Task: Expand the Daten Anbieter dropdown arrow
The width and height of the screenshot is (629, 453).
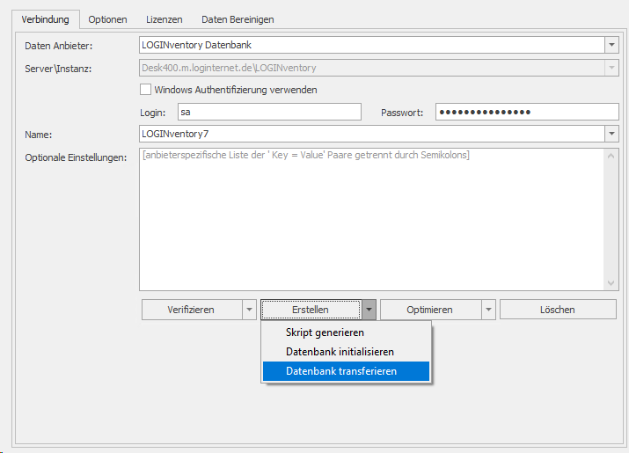Action: 611,45
